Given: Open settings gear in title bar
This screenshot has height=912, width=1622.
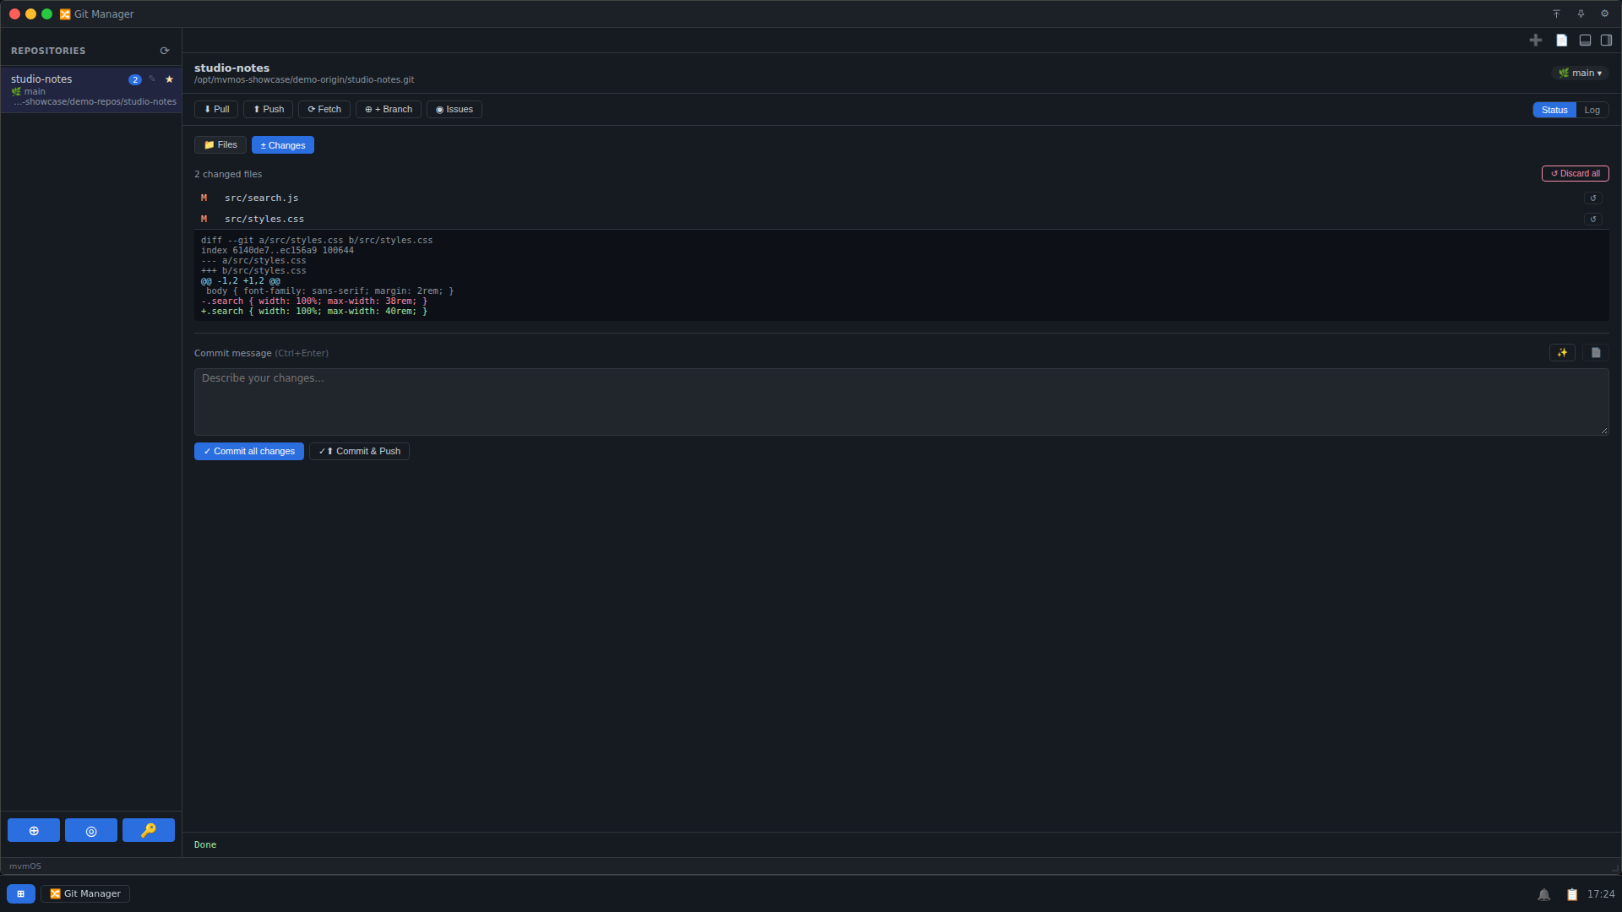Looking at the screenshot, I should click(1604, 14).
